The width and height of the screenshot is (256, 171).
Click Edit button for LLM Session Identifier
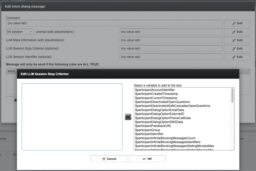pos(237,57)
